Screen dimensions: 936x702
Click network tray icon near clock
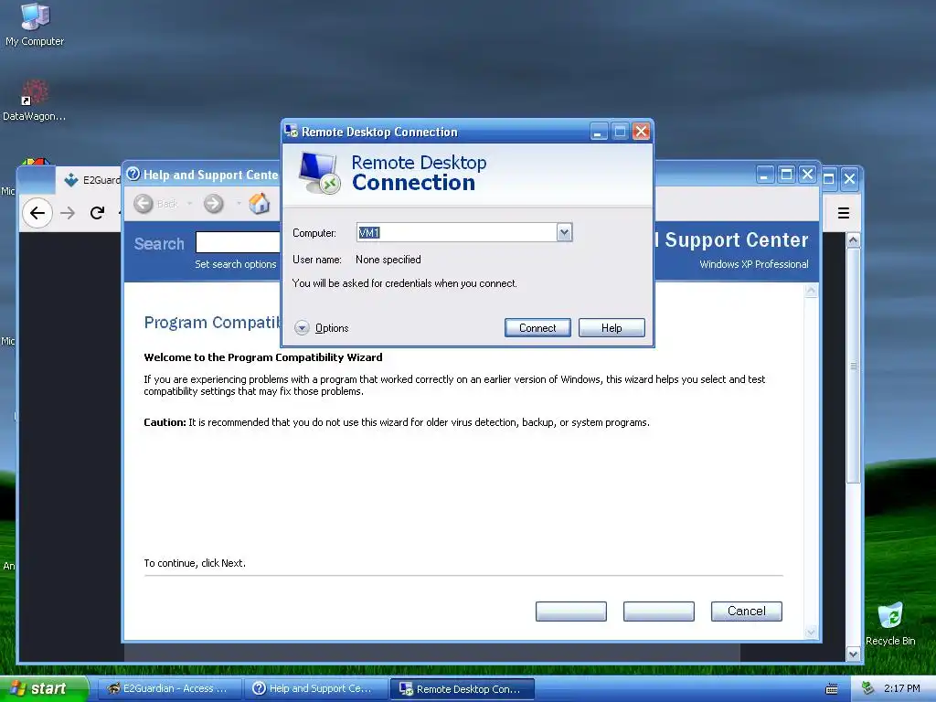(868, 688)
